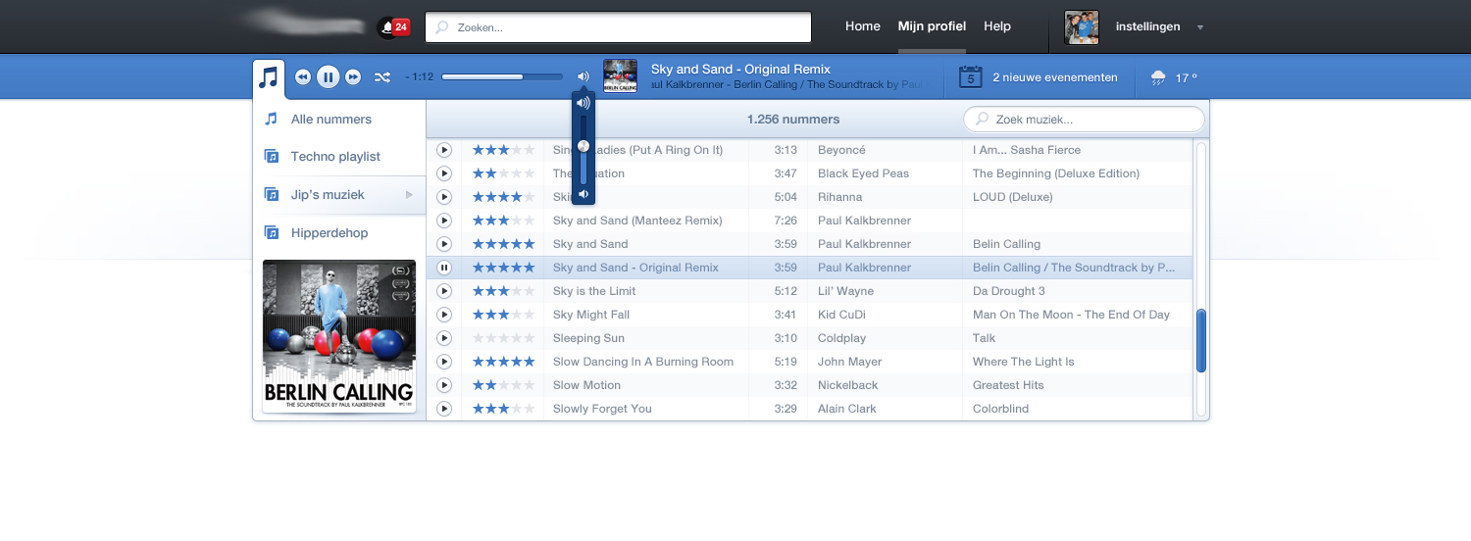Click album Man On The Moon - The End Of Day
The image size is (1471, 541).
(x=1071, y=315)
